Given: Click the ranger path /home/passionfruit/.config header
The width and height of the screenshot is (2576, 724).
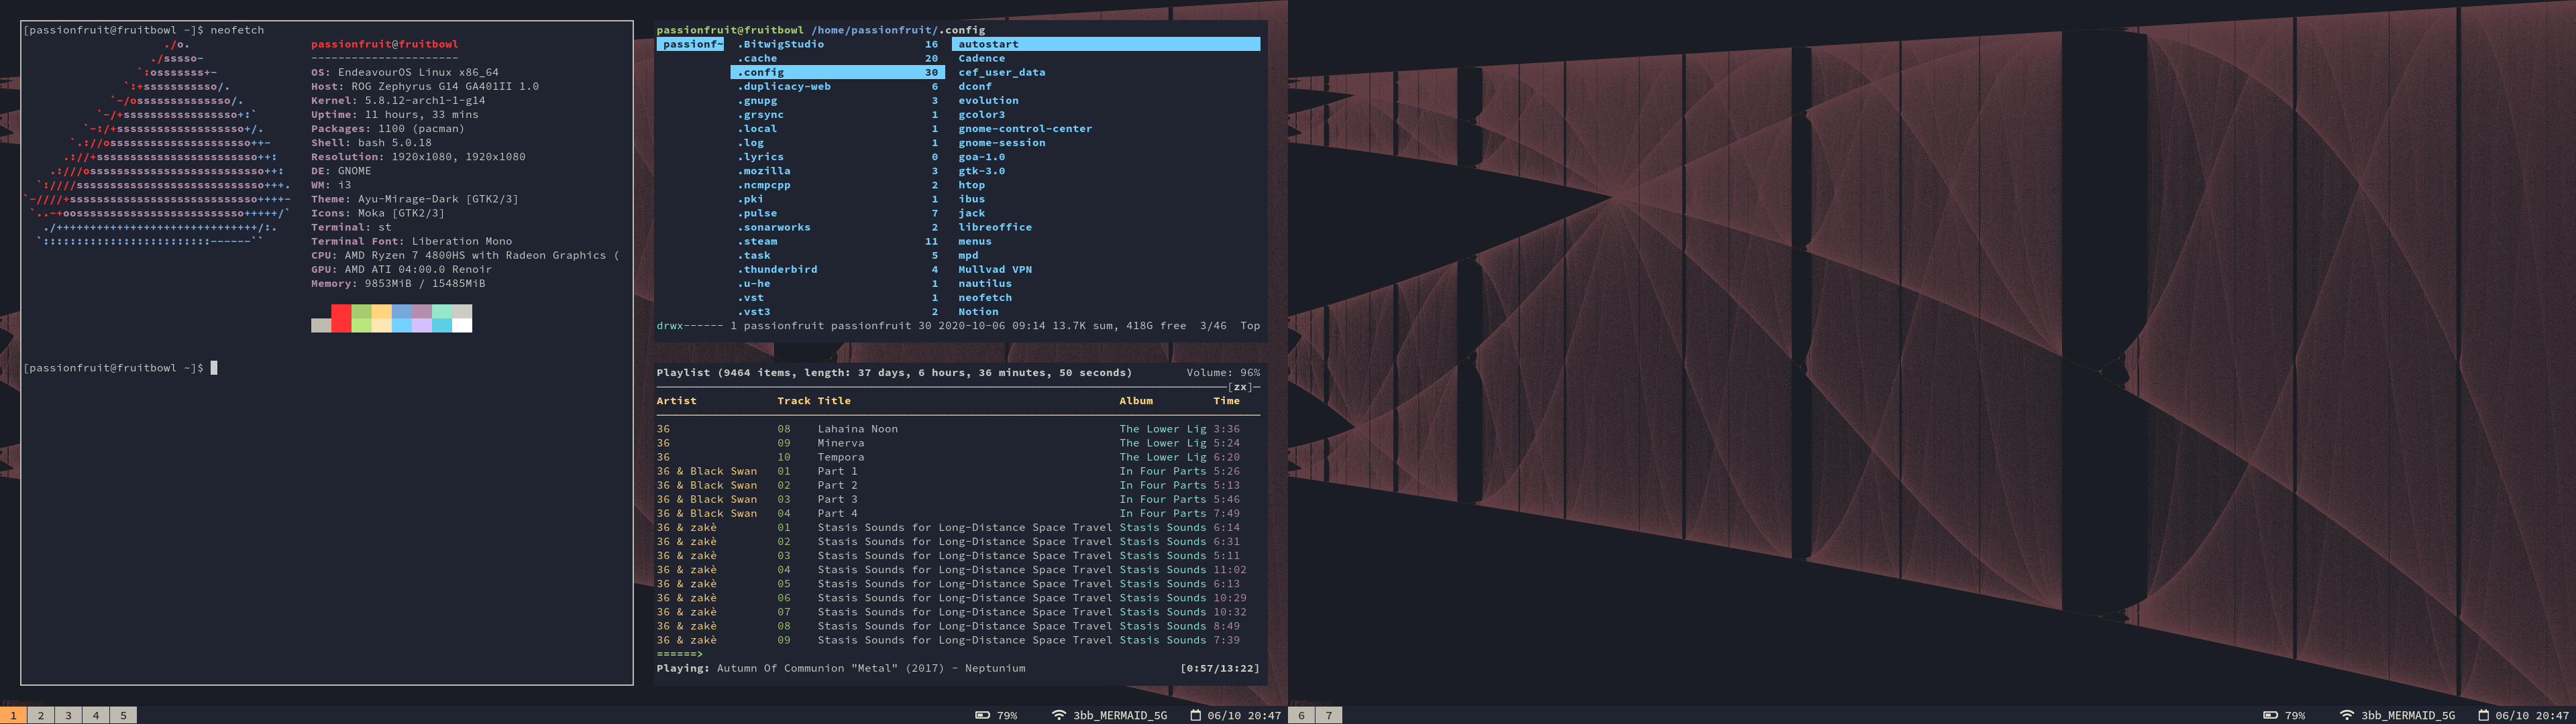Looking at the screenshot, I should (x=898, y=30).
